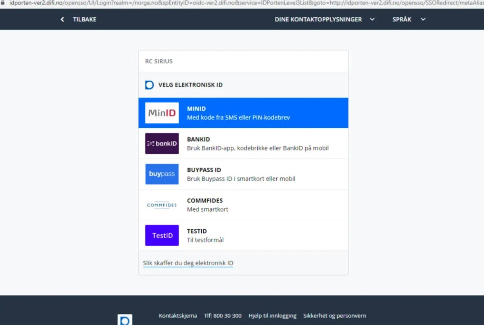Click the Commfides logo icon

[x=162, y=205]
